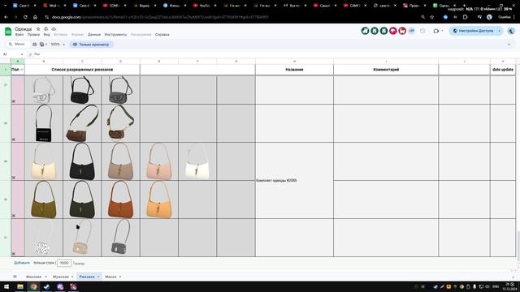Open the Рюкзаки tab dropdown arrow
The image size is (520, 292).
click(x=98, y=277)
